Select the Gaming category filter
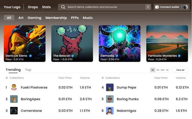192x119 pixels. coord(34,18)
